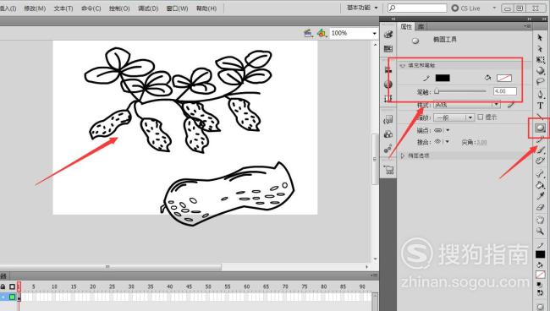Select the Subselection tool
Image resolution: width=550 pixels, height=311 pixels.
pos(540,48)
